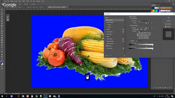Viewport: 175px width, 98px height.
Task: Select the Hand tool
Action: tap(2, 54)
